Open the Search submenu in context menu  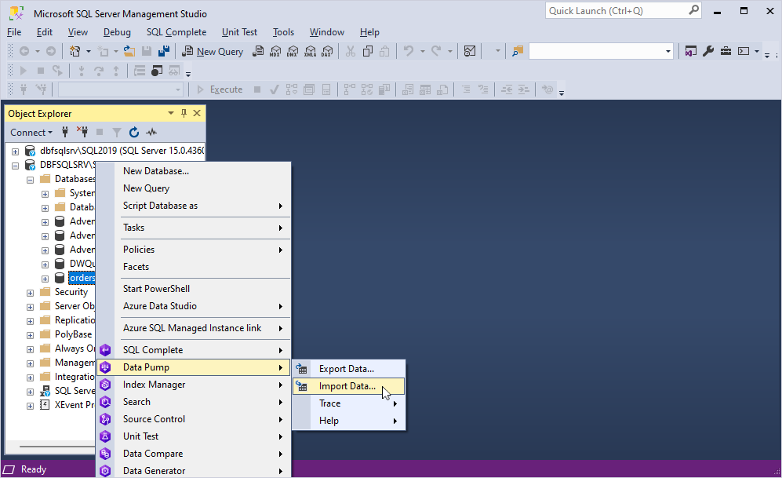pos(193,402)
